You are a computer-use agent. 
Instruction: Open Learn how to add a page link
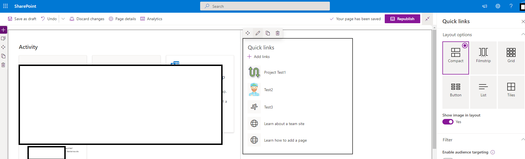[x=286, y=140]
